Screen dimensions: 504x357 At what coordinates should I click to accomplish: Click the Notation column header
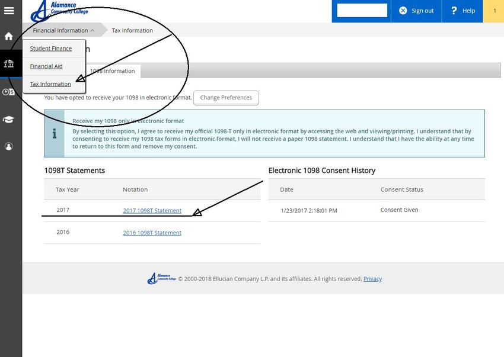click(135, 189)
